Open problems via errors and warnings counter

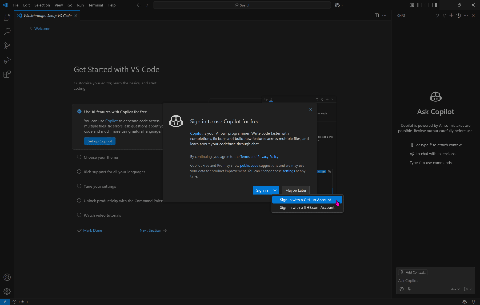[x=20, y=302]
